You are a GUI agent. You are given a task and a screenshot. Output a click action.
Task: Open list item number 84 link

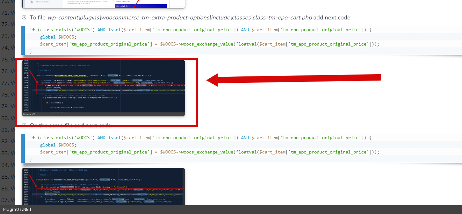pyautogui.click(x=13, y=165)
